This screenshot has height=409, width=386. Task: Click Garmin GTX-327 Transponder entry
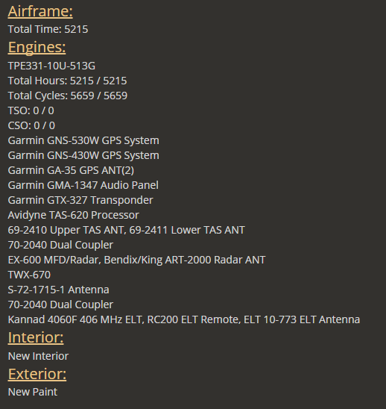point(80,200)
